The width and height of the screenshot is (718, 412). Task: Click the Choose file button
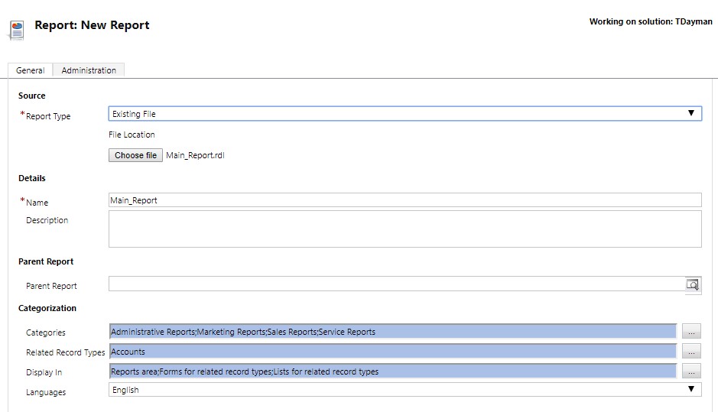point(135,155)
